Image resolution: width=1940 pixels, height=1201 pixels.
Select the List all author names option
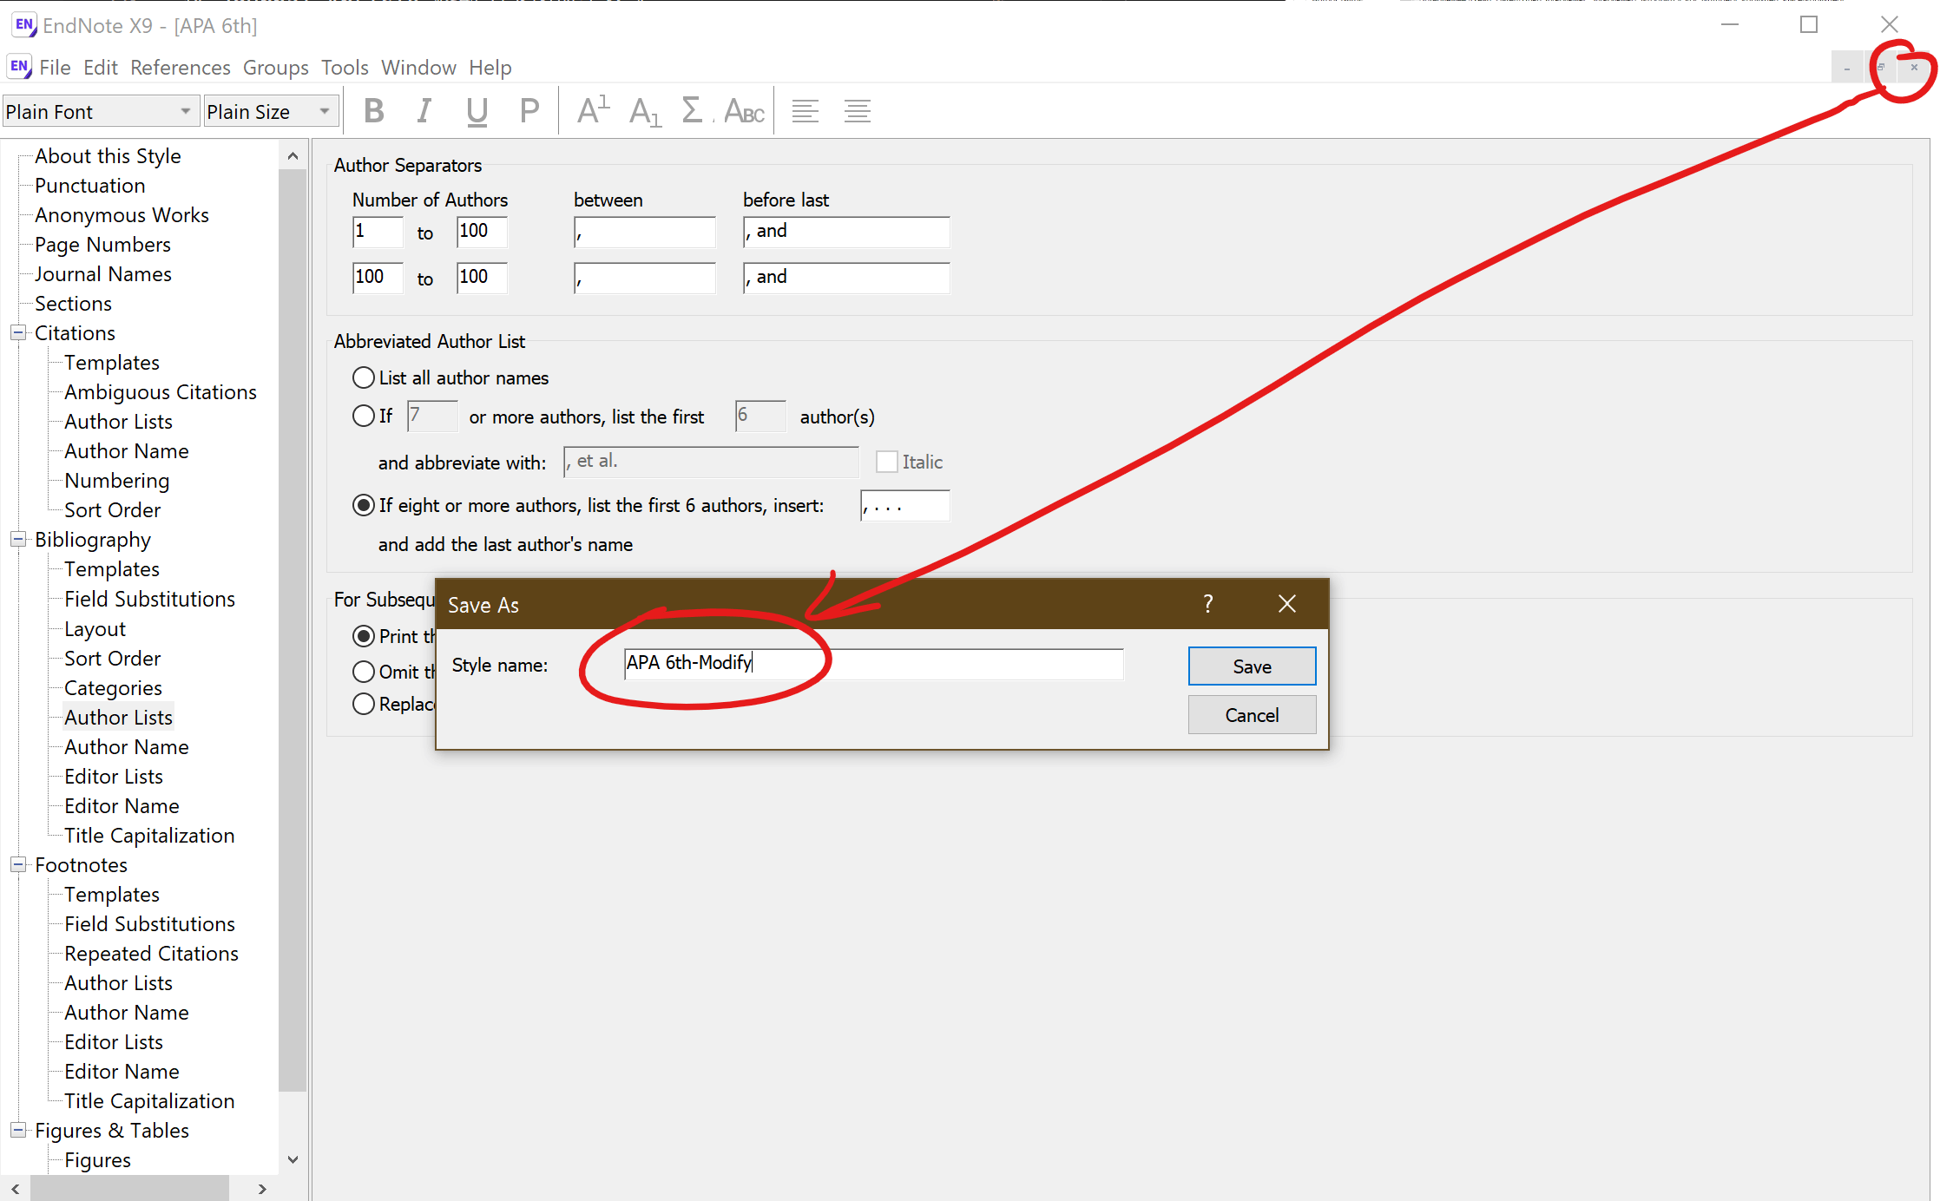tap(364, 377)
